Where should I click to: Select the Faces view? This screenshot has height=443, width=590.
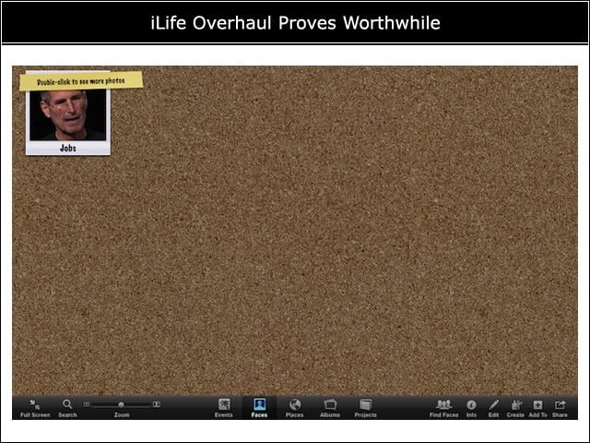click(x=259, y=408)
